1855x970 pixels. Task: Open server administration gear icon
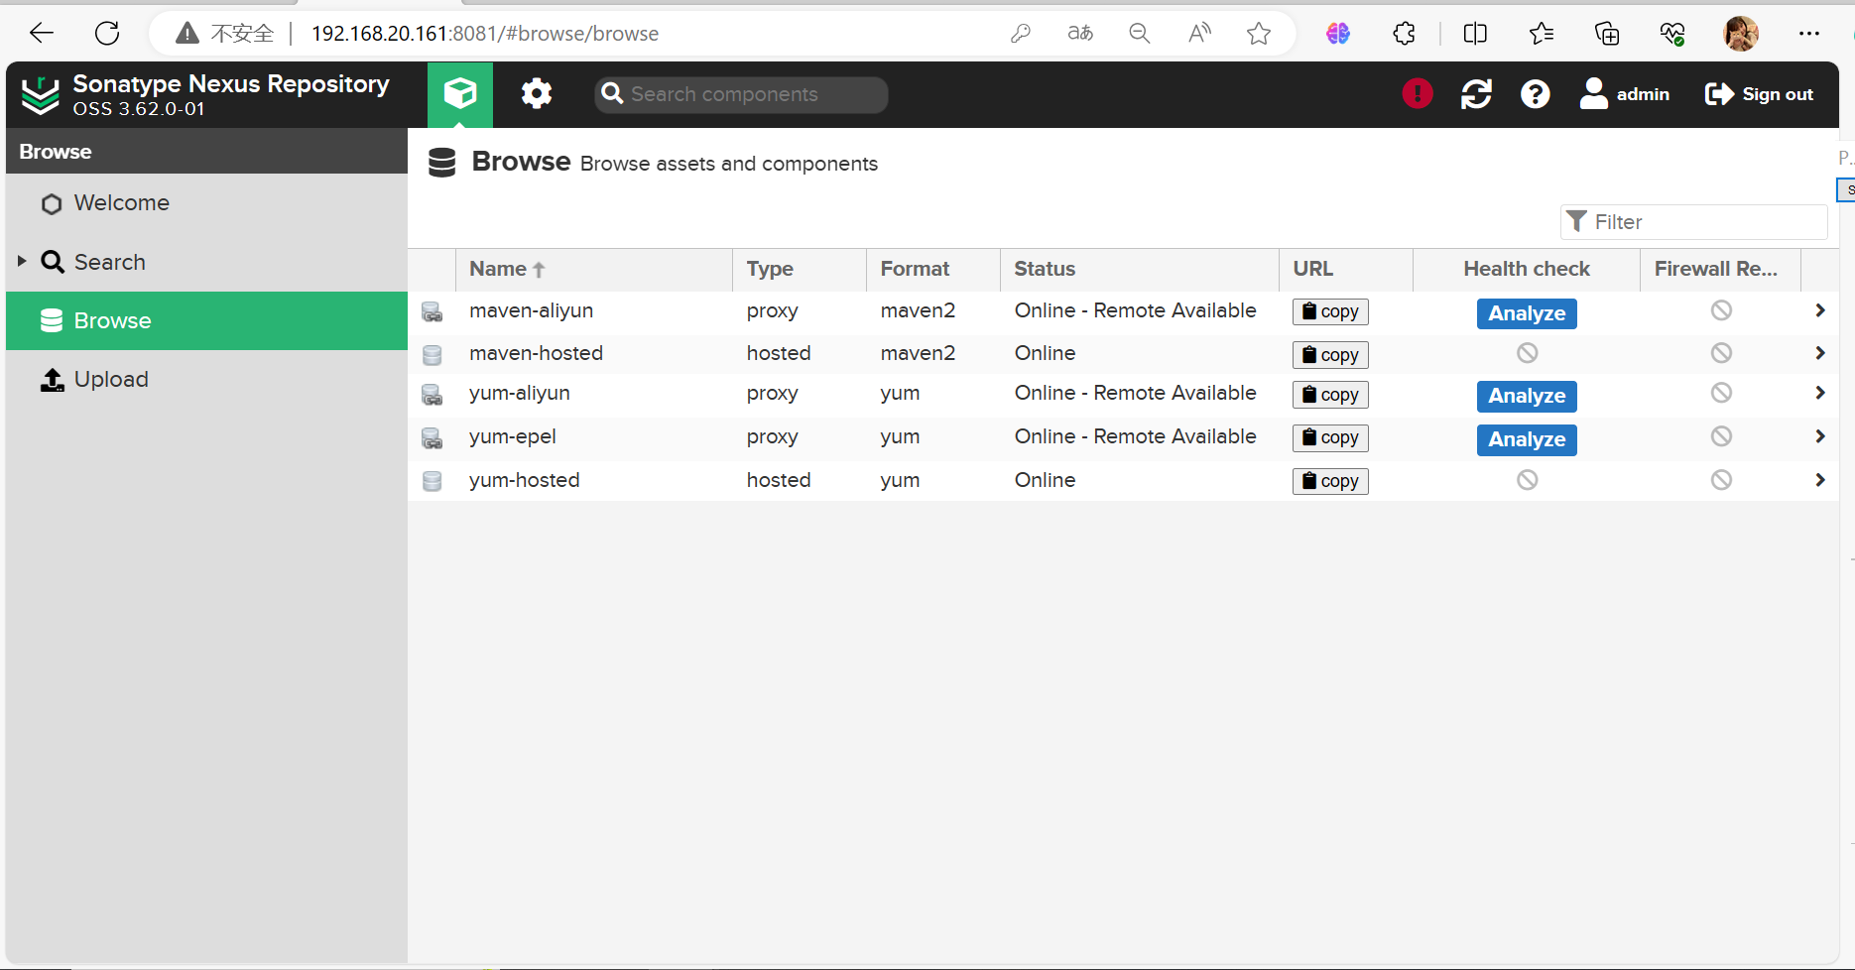[537, 94]
